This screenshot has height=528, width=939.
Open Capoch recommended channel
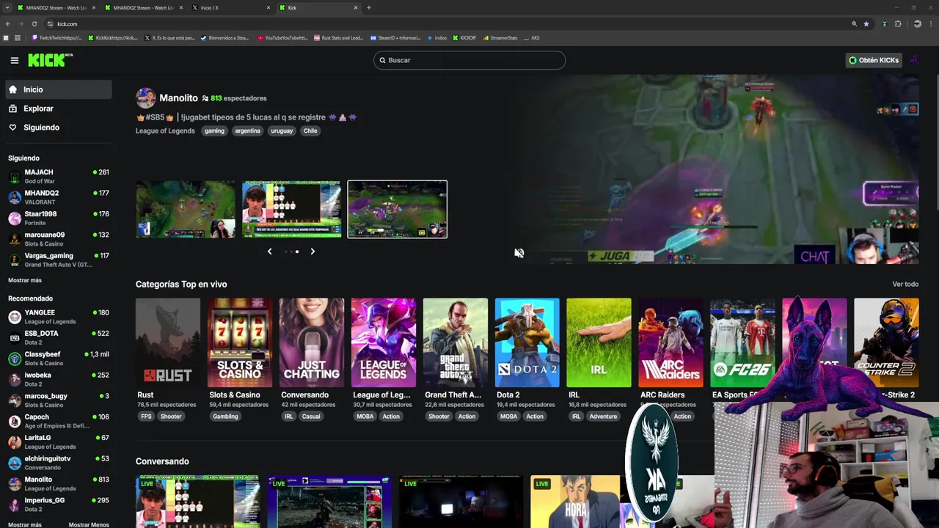tap(59, 421)
